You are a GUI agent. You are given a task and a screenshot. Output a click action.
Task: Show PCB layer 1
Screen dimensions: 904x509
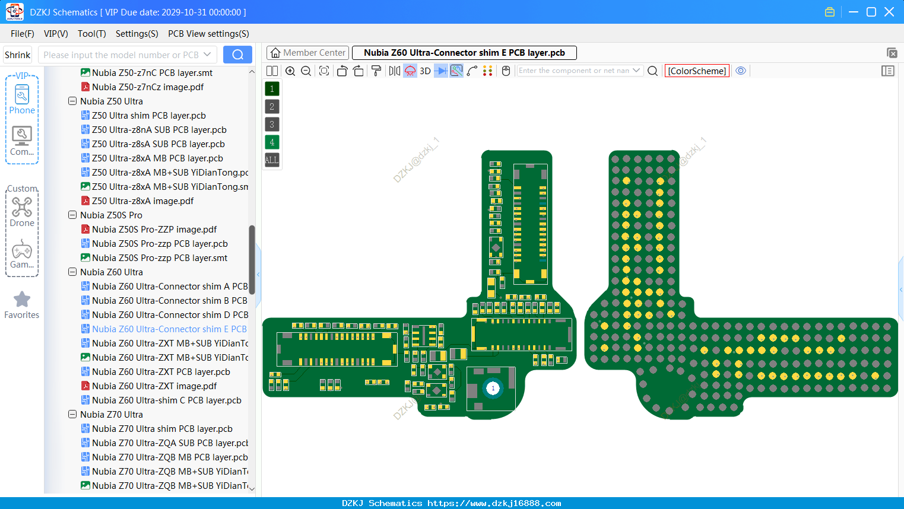tap(272, 89)
